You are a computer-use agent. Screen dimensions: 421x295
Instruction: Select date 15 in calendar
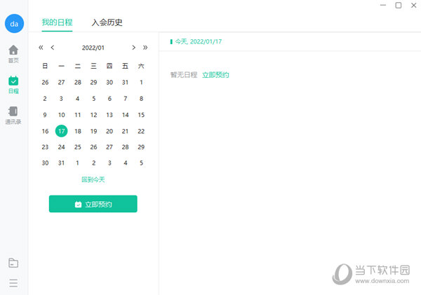point(141,115)
